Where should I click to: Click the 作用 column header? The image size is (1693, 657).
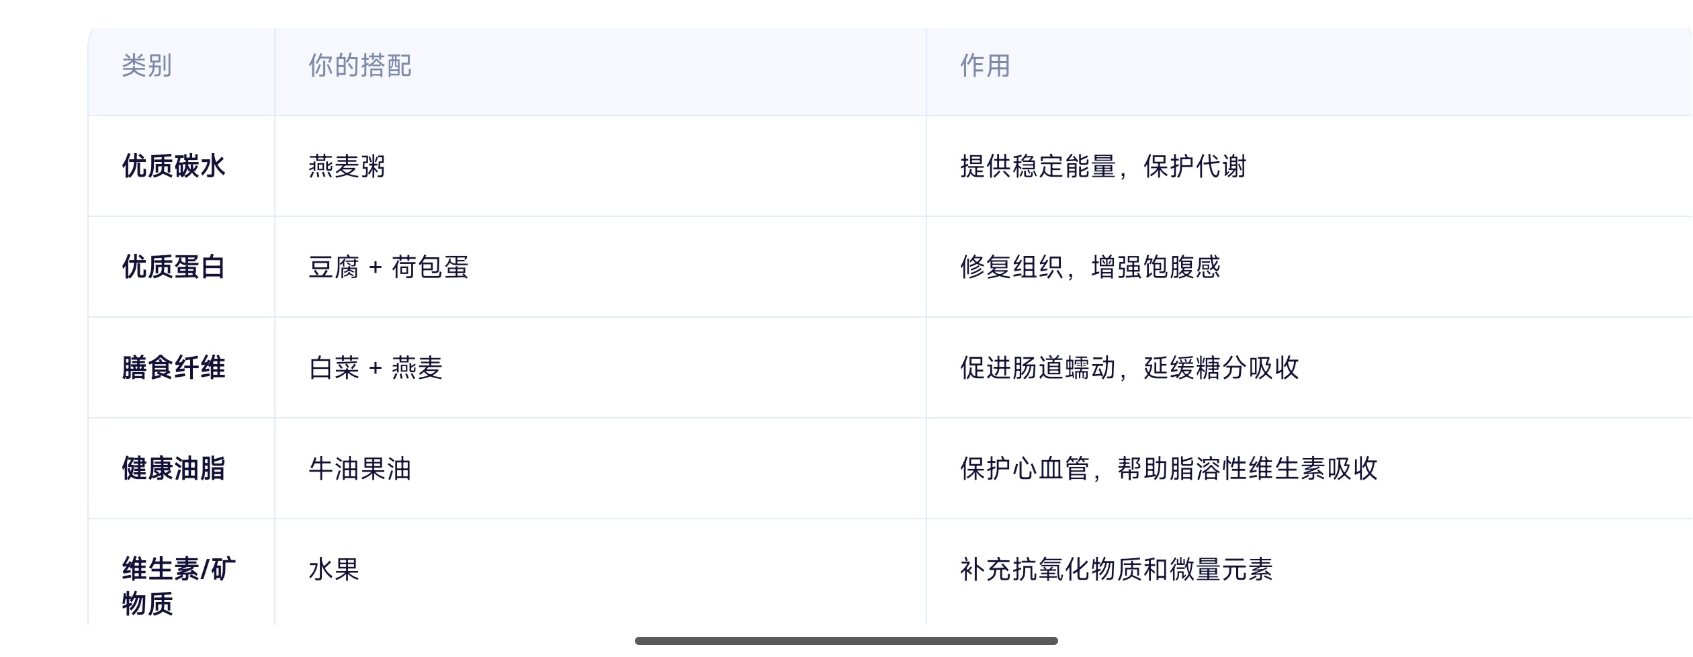pyautogui.click(x=985, y=66)
